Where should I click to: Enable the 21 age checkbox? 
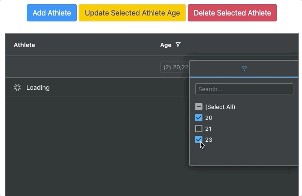pyautogui.click(x=199, y=129)
